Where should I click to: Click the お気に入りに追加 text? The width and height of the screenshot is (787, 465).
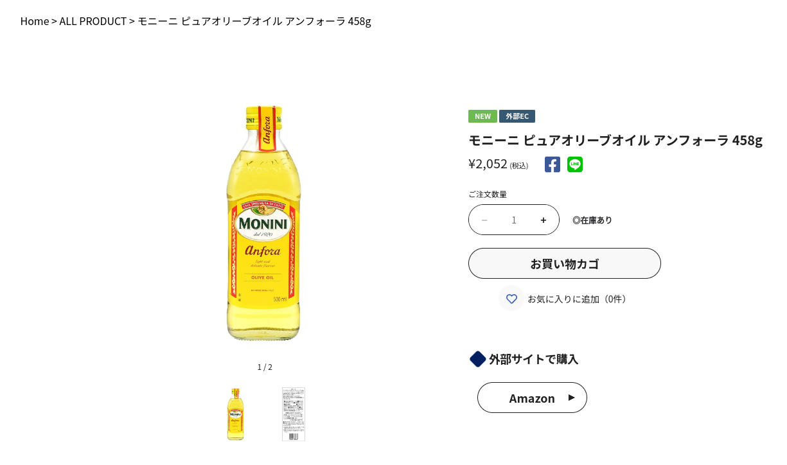[x=576, y=299]
